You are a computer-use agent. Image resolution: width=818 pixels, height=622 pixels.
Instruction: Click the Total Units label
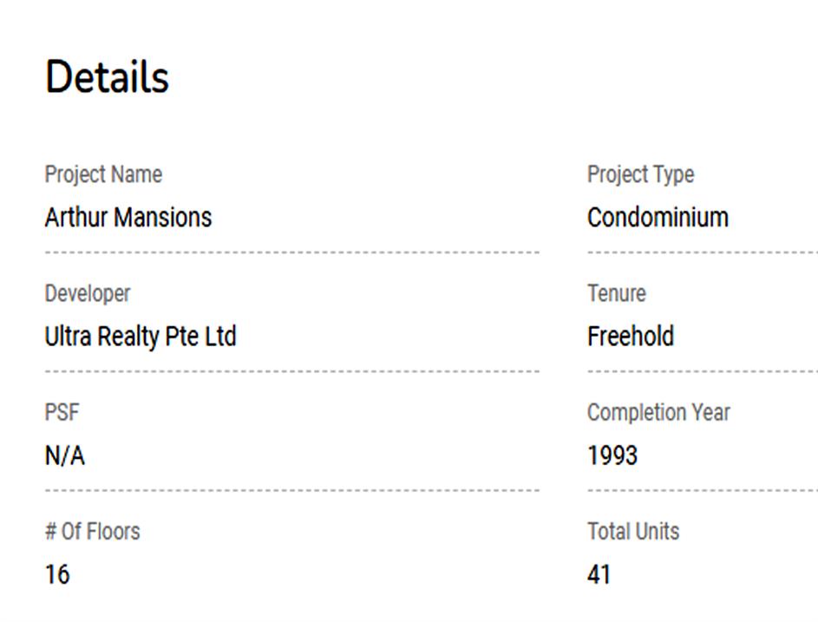[x=633, y=531]
